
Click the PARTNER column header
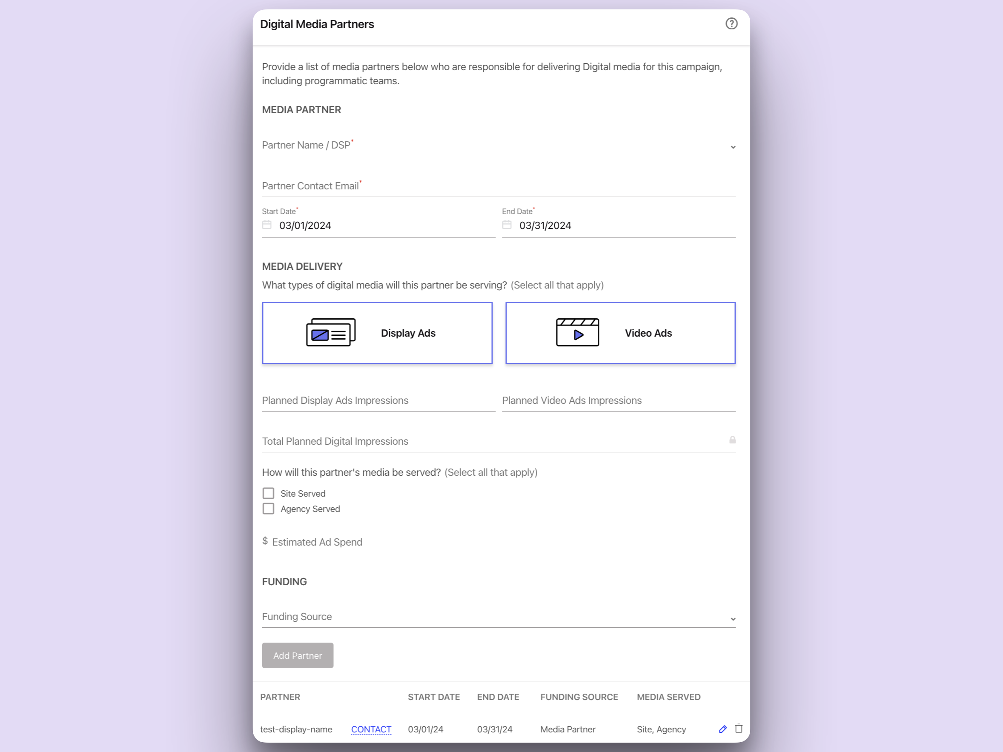(x=281, y=697)
